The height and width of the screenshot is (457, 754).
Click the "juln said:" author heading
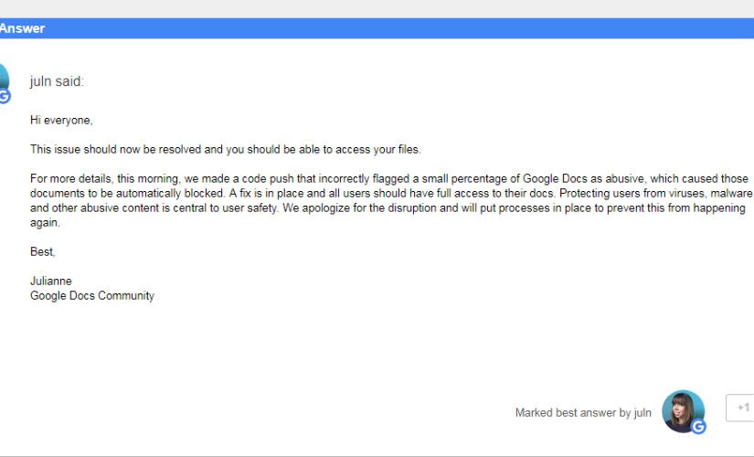57,81
